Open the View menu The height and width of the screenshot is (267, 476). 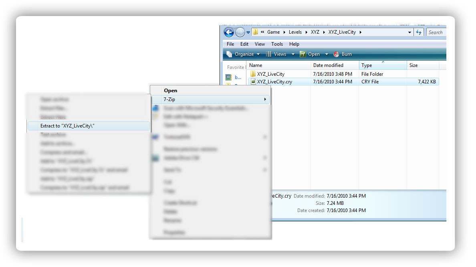click(x=260, y=44)
